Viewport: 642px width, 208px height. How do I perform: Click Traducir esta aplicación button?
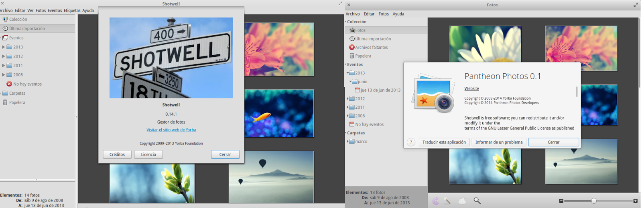click(444, 142)
